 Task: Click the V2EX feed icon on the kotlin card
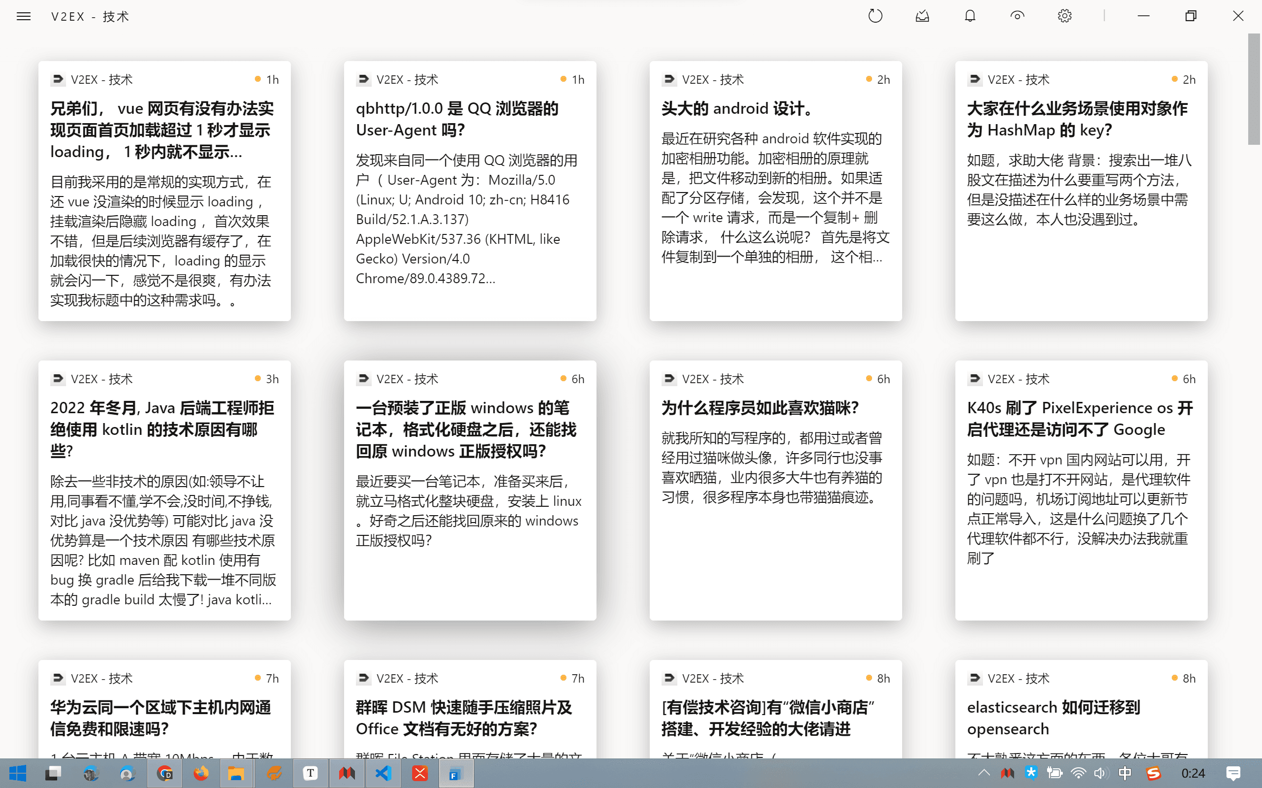(x=58, y=378)
